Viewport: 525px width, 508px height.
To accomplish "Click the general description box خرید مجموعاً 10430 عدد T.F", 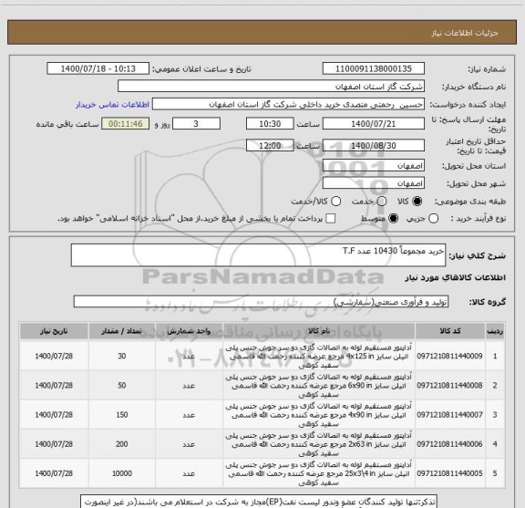I will 258,255.
